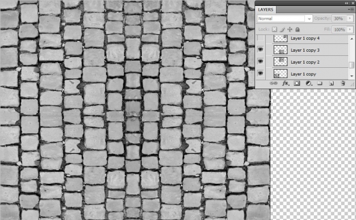Select layer named "Layer 1 copy 4"
Image resolution: width=356 pixels, height=220 pixels.
pyautogui.click(x=305, y=38)
